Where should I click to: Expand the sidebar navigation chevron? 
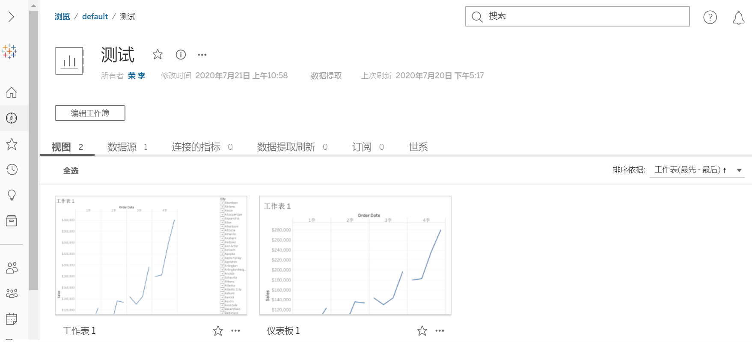point(12,17)
